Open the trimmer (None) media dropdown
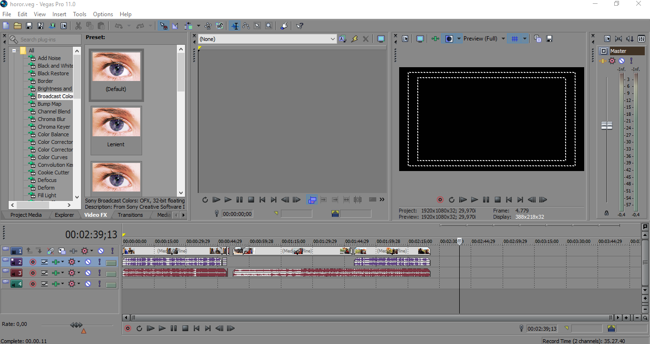This screenshot has height=344, width=650. coord(332,39)
